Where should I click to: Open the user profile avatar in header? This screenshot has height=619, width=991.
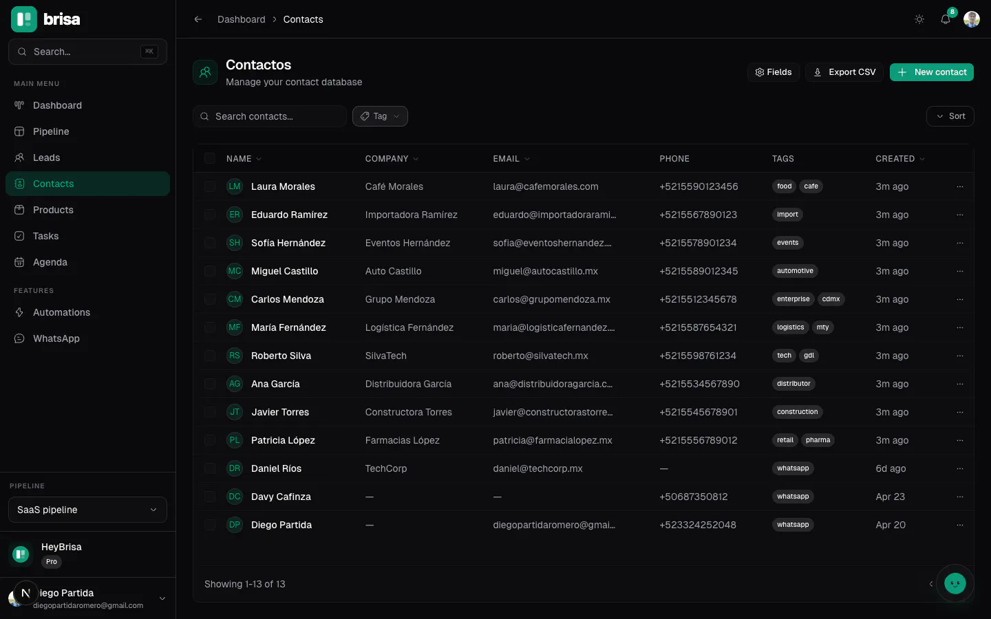click(x=972, y=19)
